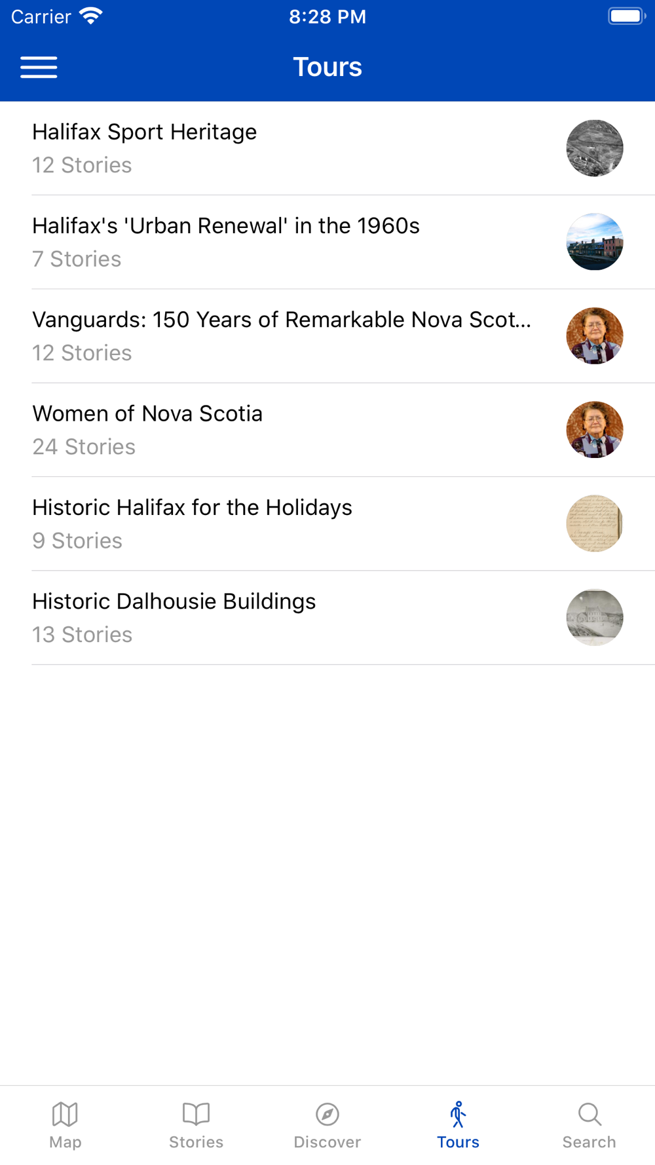Tap Halifax Sport Heritage aerial thumbnail
This screenshot has width=655, height=1165.
point(595,148)
